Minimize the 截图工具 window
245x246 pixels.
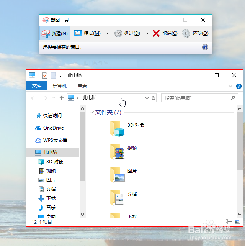[168, 20]
